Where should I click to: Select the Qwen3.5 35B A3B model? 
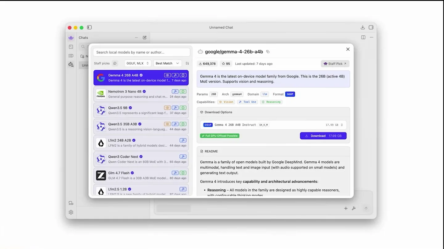click(141, 127)
